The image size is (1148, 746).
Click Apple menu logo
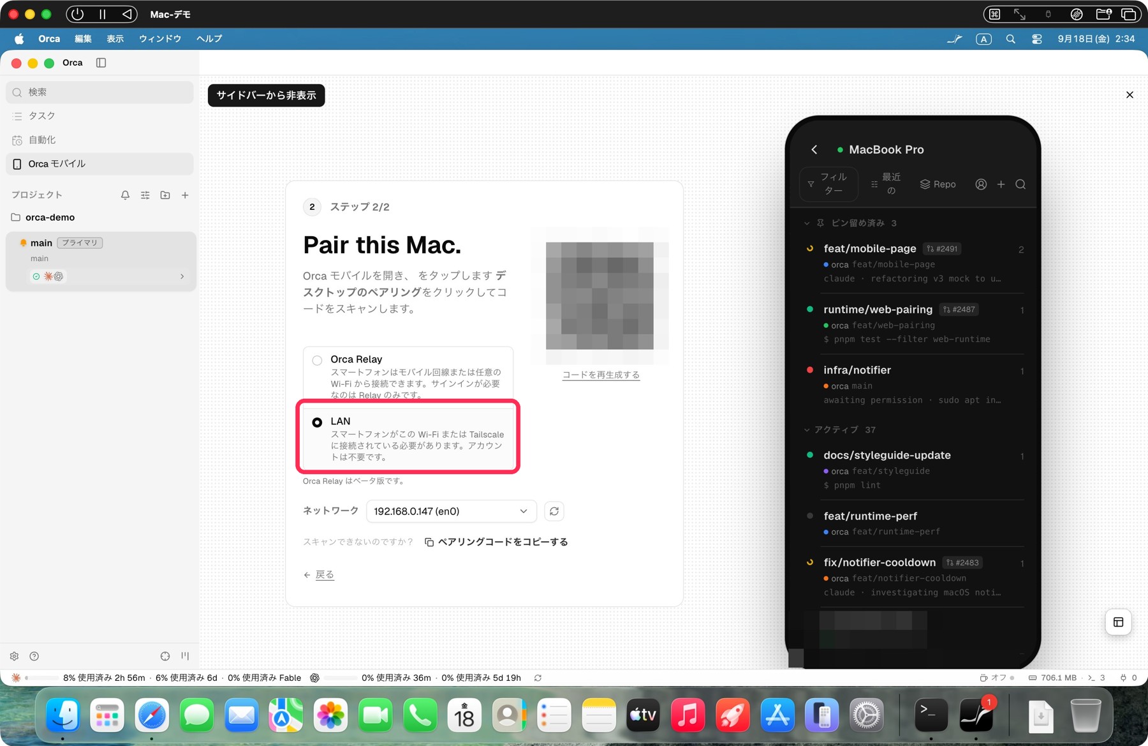[x=19, y=39]
